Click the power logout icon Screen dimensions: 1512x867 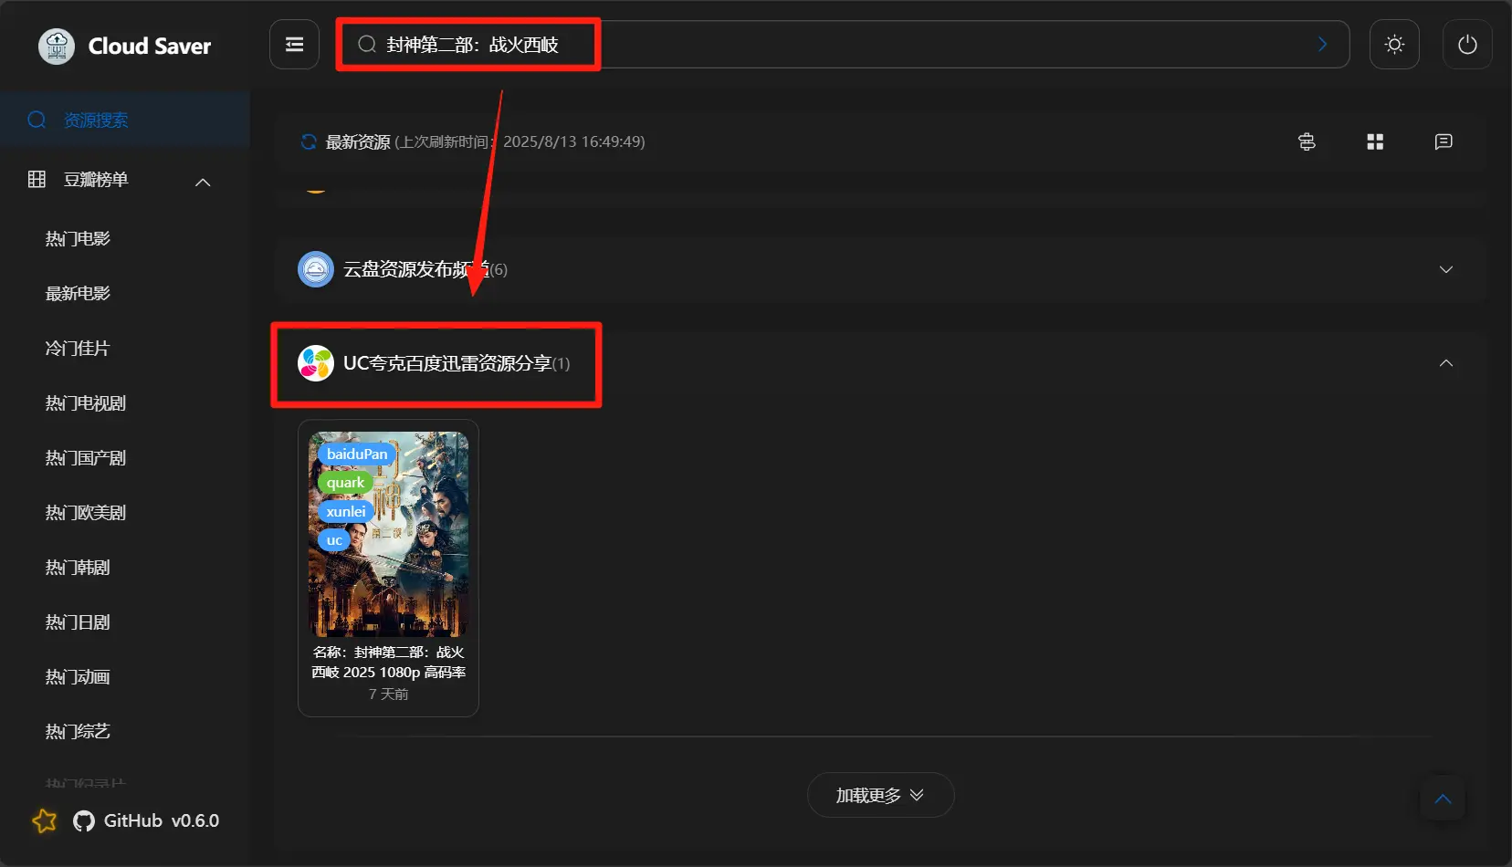[1466, 45]
